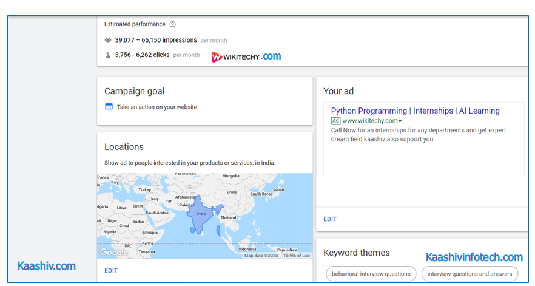The height and width of the screenshot is (286, 535).
Task: Click the clicks icon beside 3,756 - 6,262
Action: [x=108, y=55]
